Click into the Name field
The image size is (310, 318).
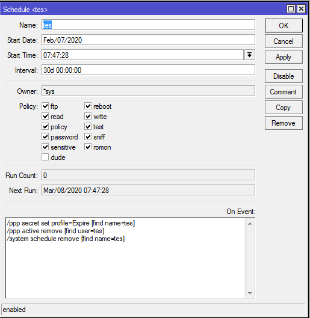148,25
